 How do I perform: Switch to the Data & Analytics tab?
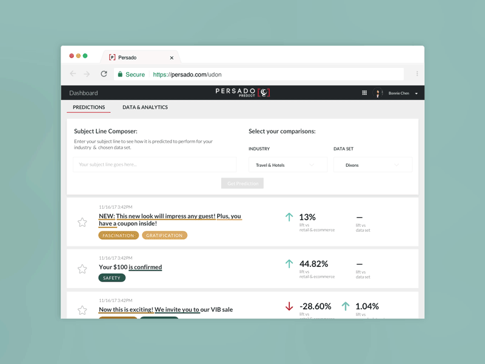pyautogui.click(x=144, y=107)
